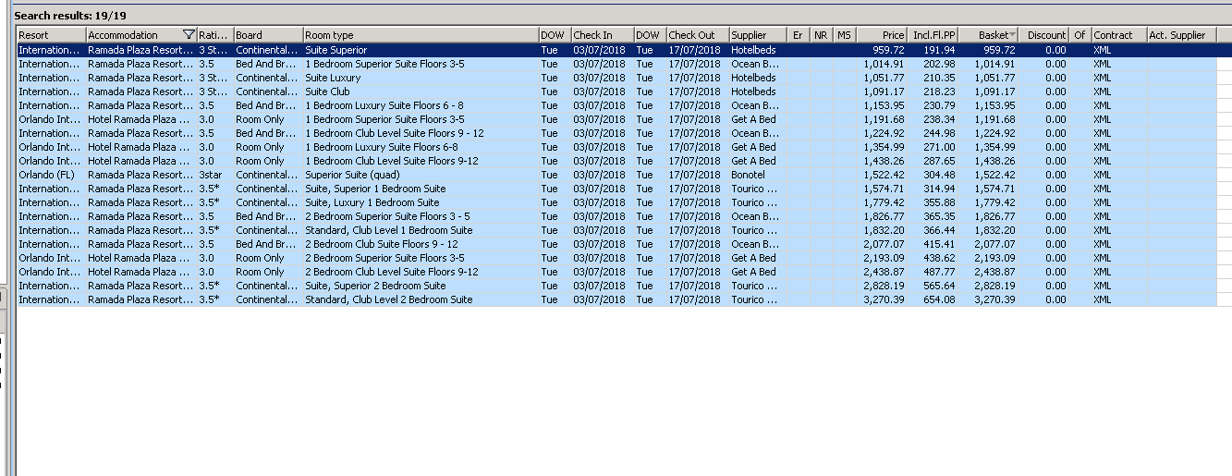1232x476 pixels.
Task: Sort by the Board column header
Action: tap(268, 35)
